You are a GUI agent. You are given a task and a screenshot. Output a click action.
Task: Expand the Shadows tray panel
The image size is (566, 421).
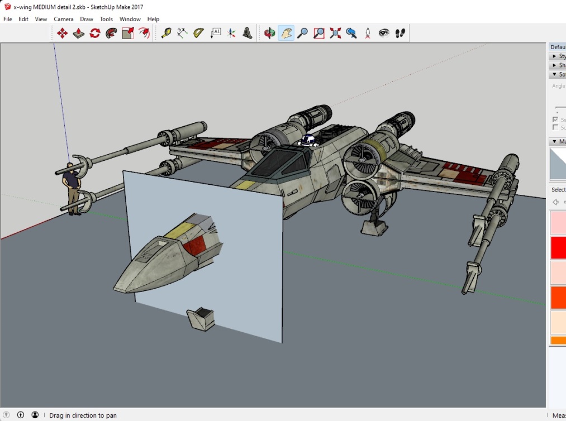(x=557, y=65)
